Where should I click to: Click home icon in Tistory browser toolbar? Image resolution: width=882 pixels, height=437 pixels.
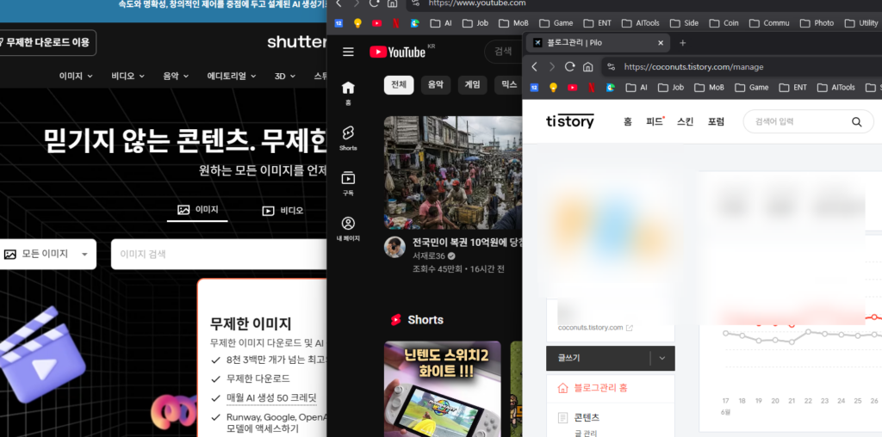click(587, 67)
